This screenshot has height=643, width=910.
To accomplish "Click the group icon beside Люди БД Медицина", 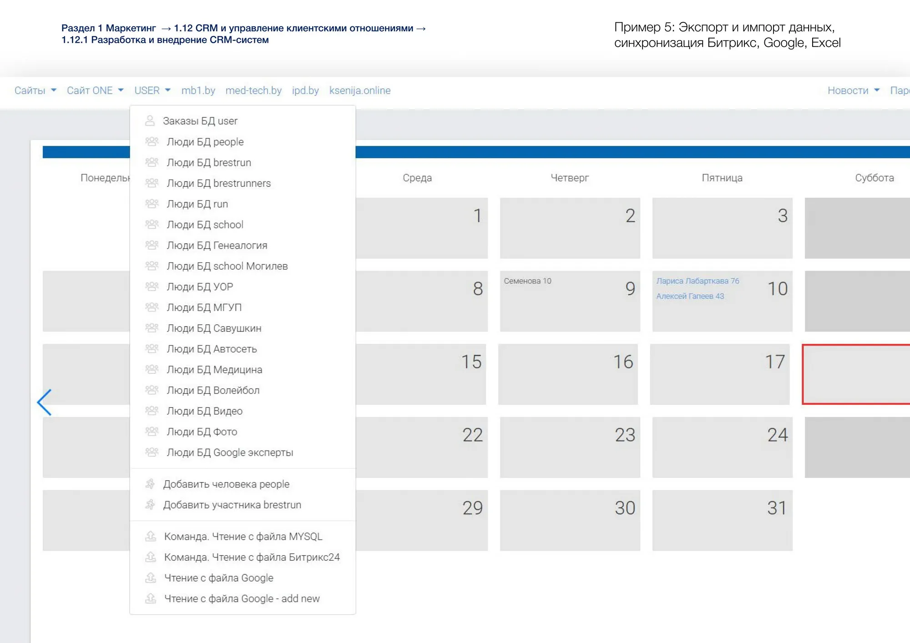I will coord(152,369).
